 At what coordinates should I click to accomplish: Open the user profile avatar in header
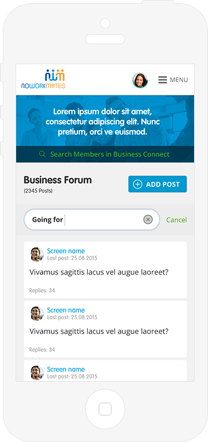[140, 80]
